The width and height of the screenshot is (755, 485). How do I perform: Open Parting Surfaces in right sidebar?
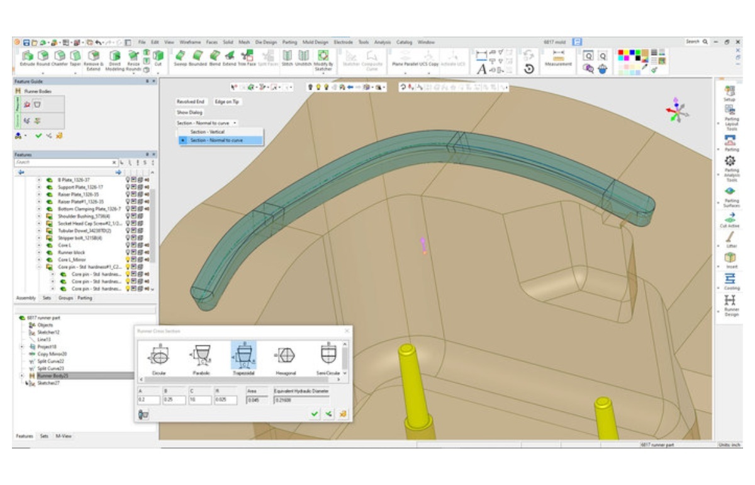coord(730,197)
